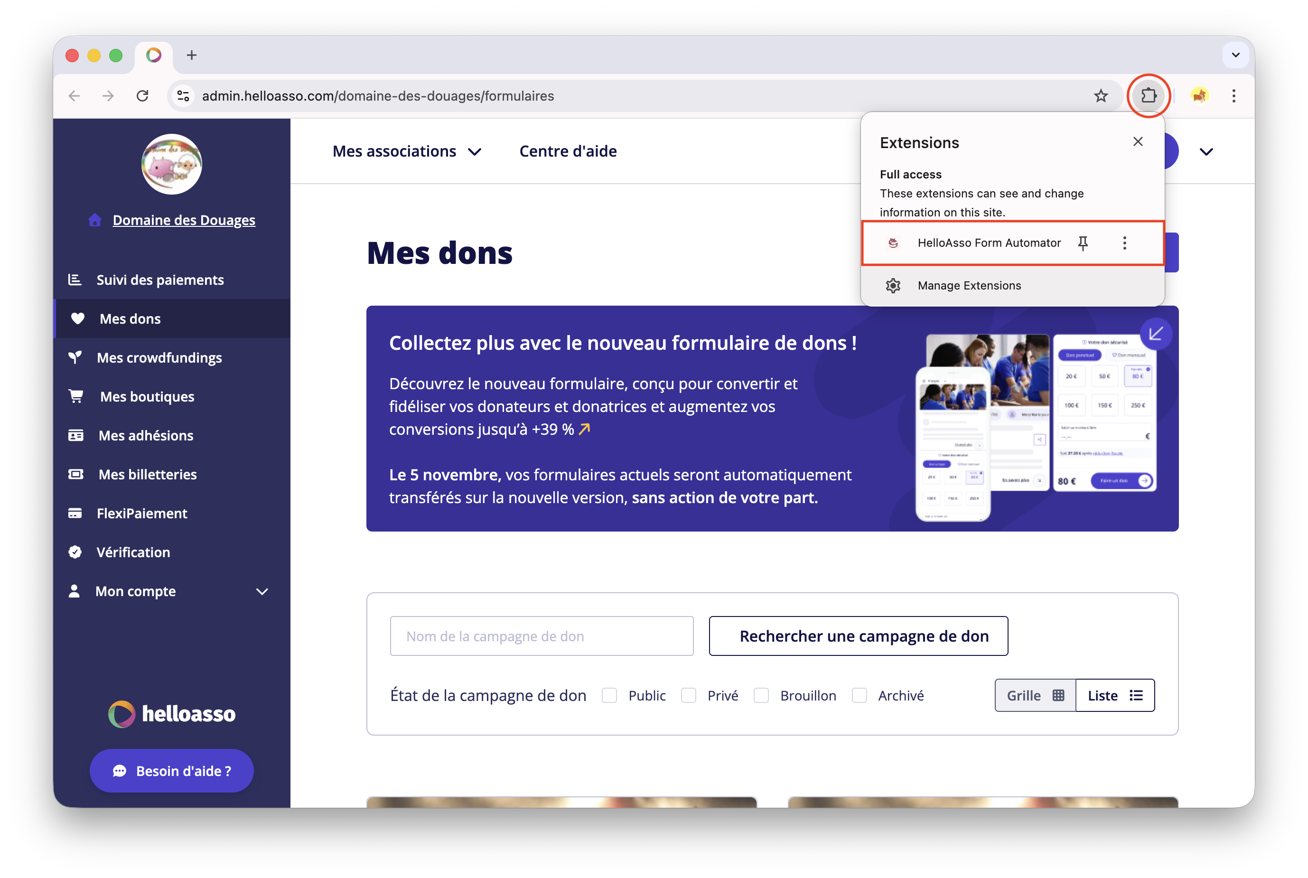1308x878 pixels.
Task: Check the Brouillon campaign filter
Action: tap(761, 695)
